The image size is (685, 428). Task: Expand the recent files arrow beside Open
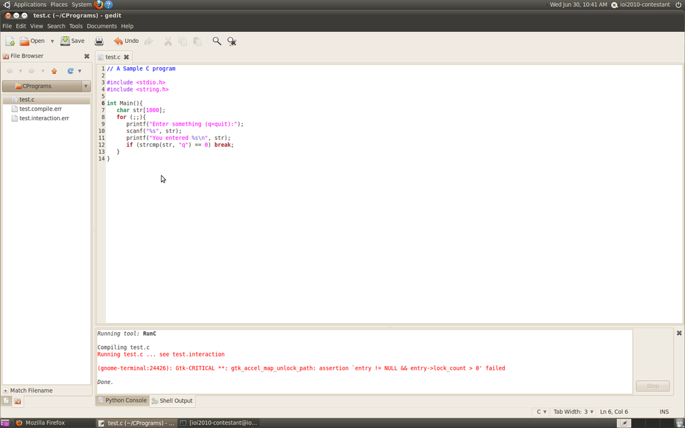(52, 41)
